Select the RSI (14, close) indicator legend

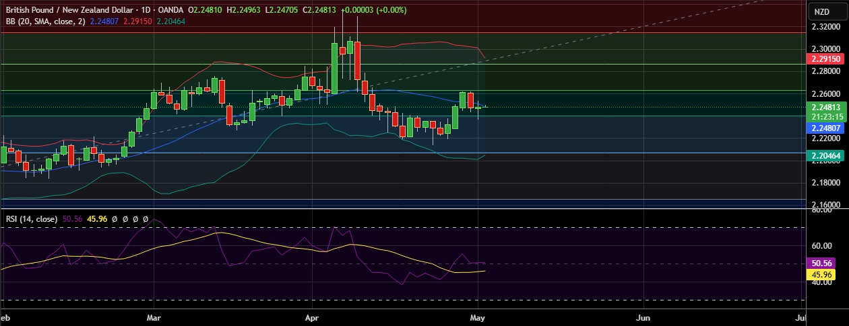click(x=32, y=219)
